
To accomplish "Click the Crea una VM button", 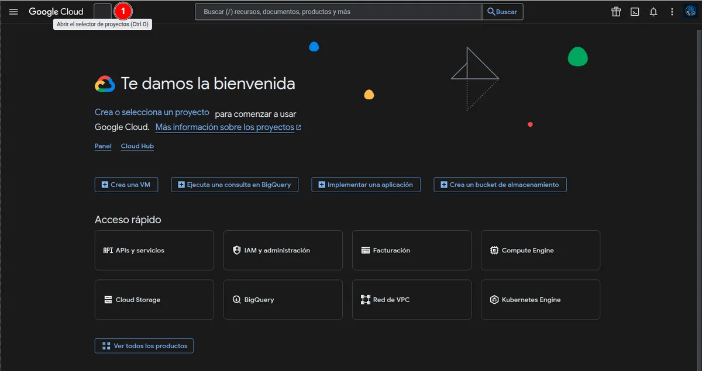I will [126, 185].
